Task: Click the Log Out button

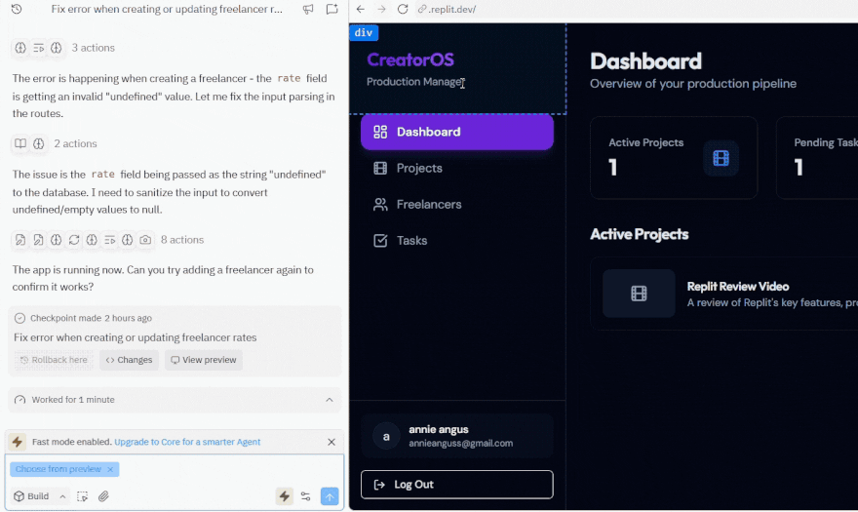Action: 456,485
